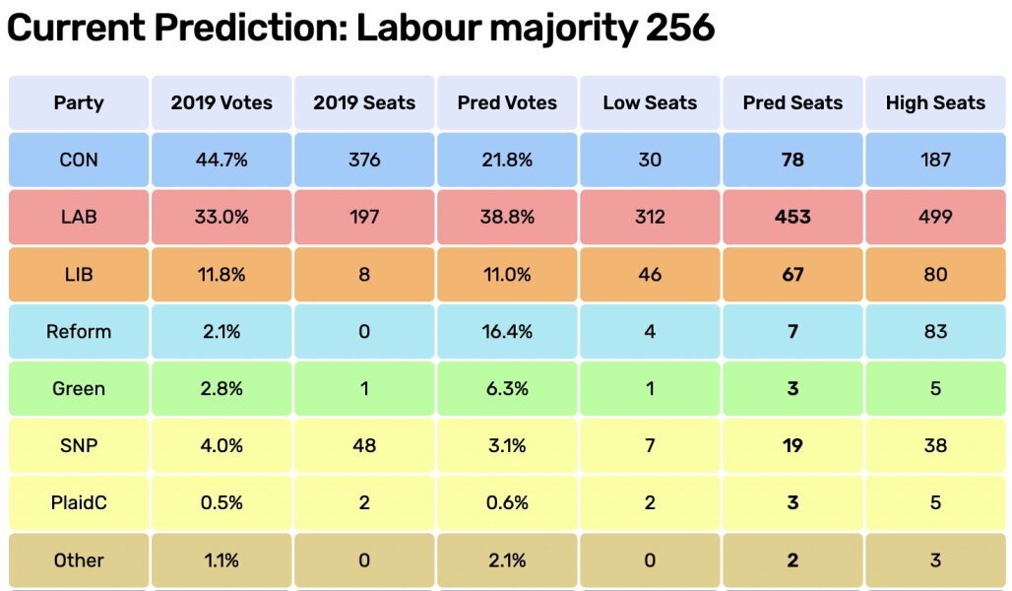This screenshot has width=1012, height=591.
Task: Click the 2019 Seats column header
Action: pos(364,102)
